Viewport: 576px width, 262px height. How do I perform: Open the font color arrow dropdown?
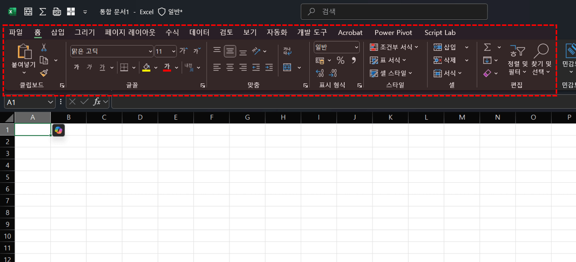click(177, 68)
